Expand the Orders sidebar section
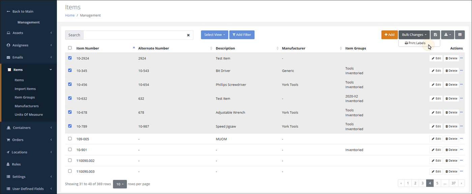 (28, 140)
